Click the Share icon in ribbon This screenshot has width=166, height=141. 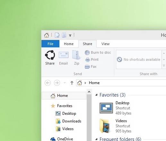click(50, 55)
